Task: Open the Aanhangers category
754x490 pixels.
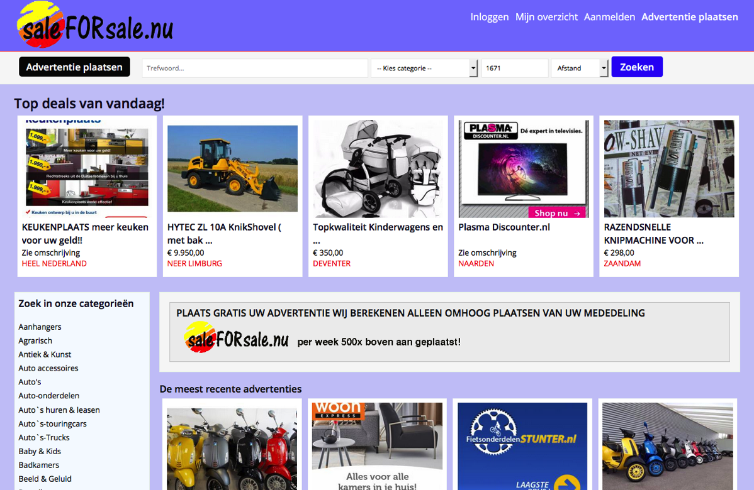Action: point(40,327)
